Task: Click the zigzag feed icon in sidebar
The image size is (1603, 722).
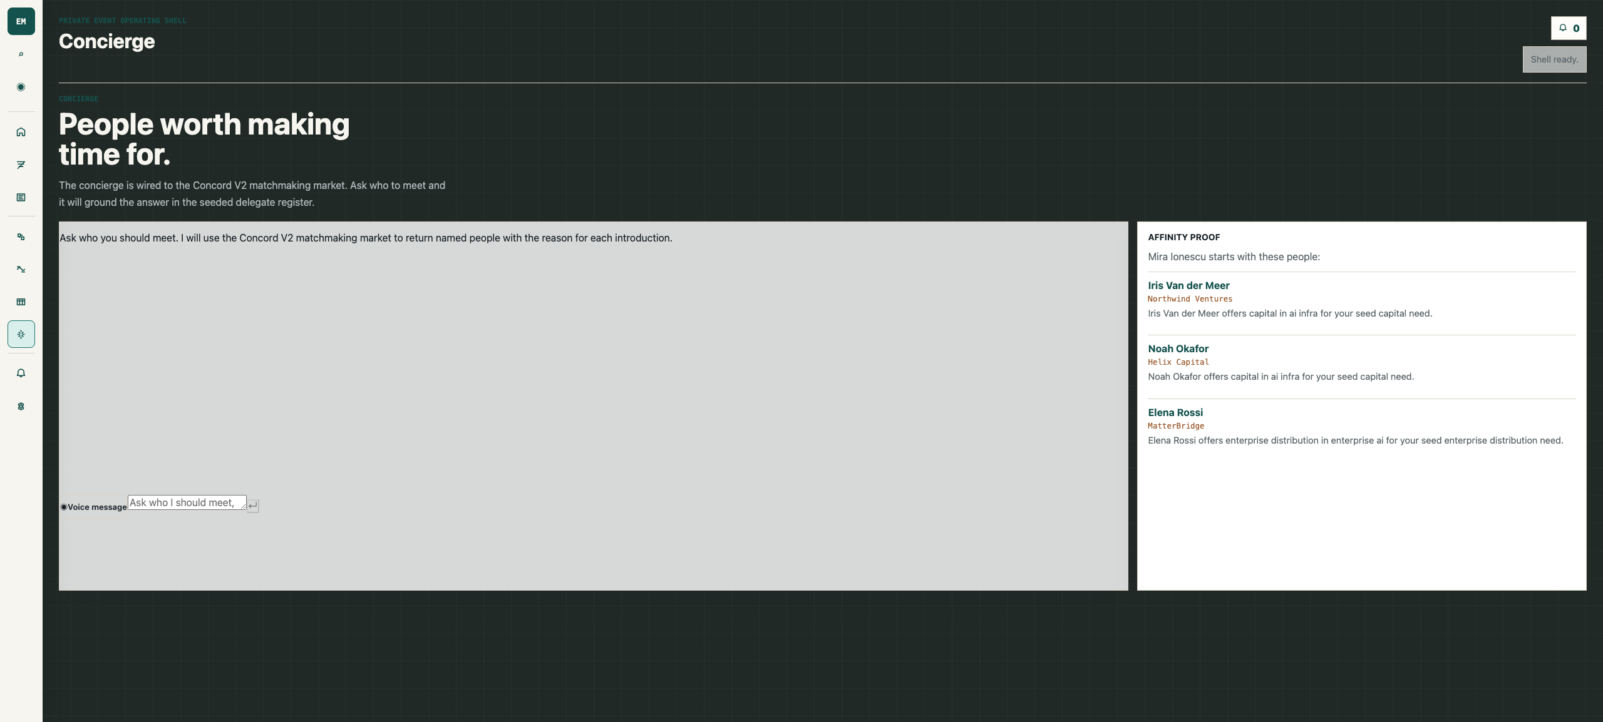Action: pyautogui.click(x=21, y=165)
